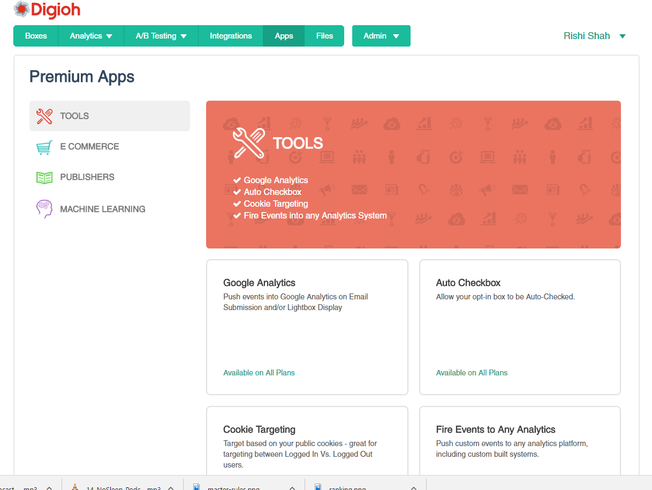
Task: Click the VLC cone icon in downloads bar
Action: coord(75,487)
